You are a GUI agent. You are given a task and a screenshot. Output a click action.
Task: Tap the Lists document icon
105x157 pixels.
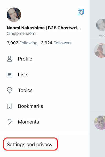click(9, 74)
